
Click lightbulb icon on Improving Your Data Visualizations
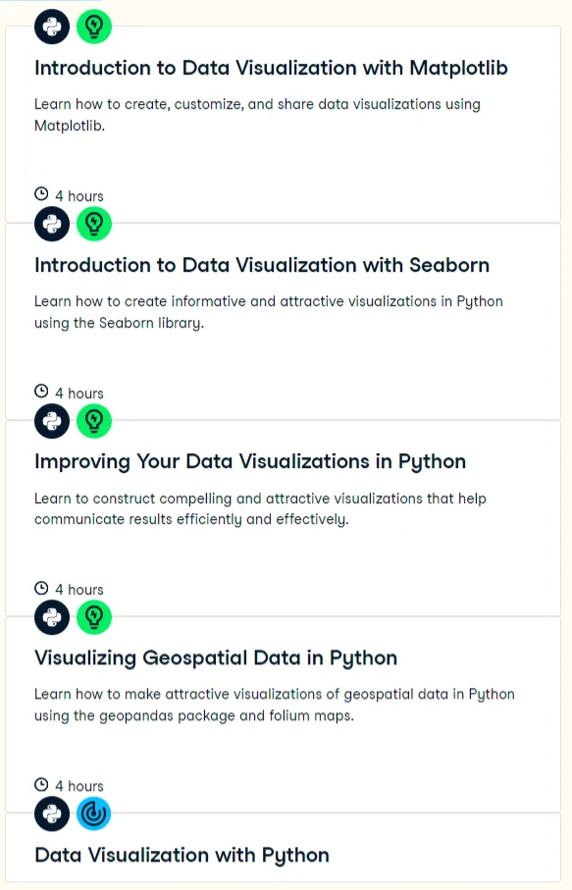coord(94,421)
